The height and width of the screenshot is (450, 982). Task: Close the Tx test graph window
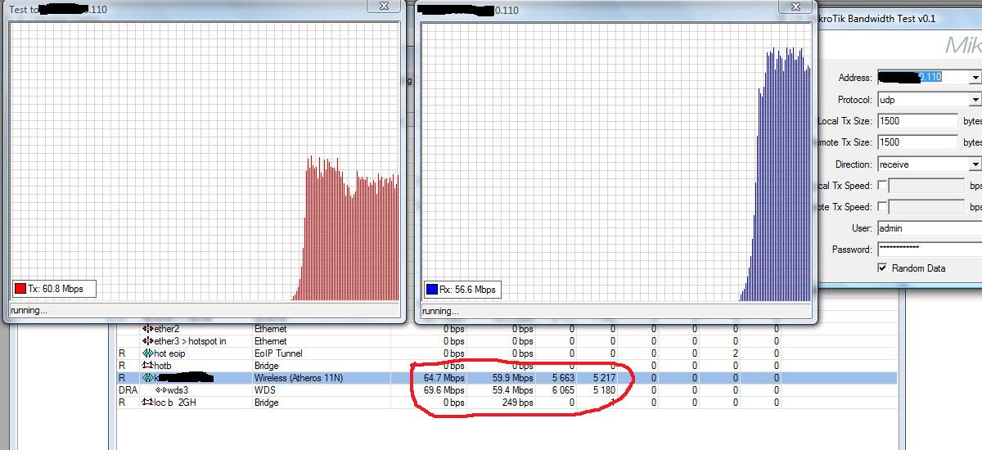pos(382,7)
